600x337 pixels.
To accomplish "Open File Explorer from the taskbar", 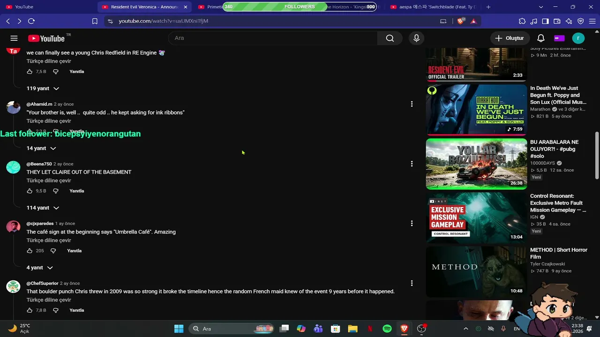I will coord(352,329).
